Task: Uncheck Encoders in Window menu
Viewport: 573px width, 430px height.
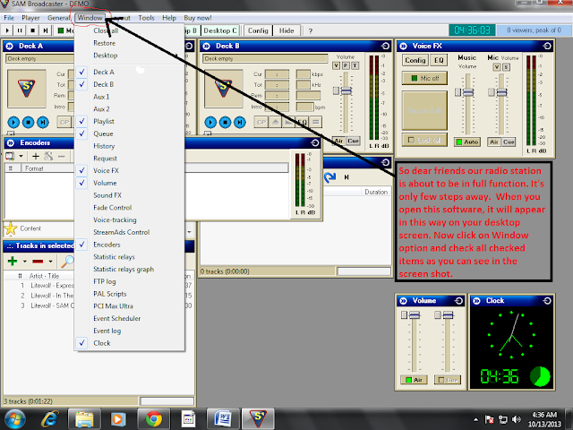Action: tap(129, 245)
